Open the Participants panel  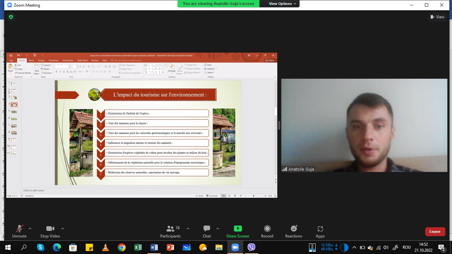(170, 231)
